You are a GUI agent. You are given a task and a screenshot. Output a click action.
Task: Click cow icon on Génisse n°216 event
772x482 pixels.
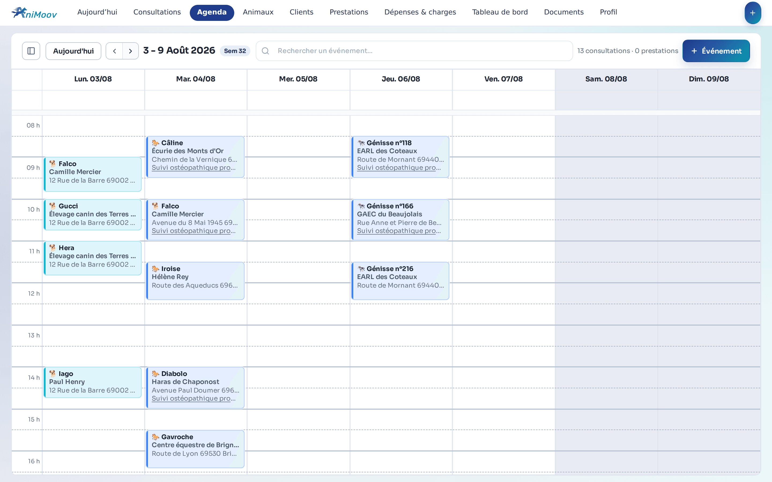(x=361, y=269)
